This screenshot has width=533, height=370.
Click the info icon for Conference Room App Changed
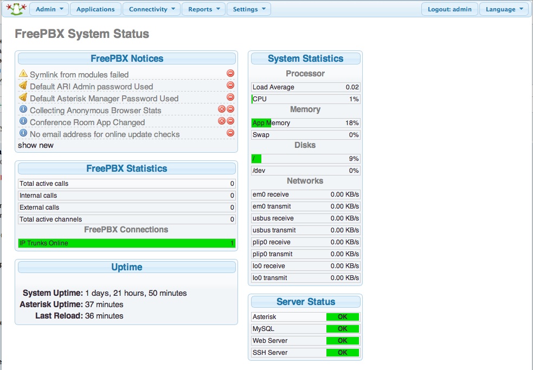coord(23,121)
